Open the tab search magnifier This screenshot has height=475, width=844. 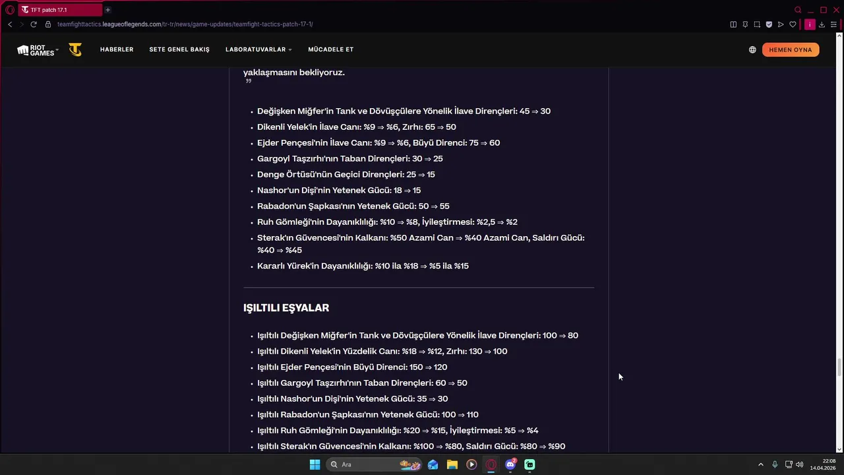[798, 10]
